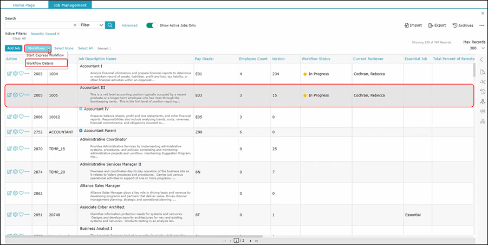Screen dimensions: 488x245
Task: Remove the Recently Viewed filter with the red x
Action: click(x=58, y=34)
